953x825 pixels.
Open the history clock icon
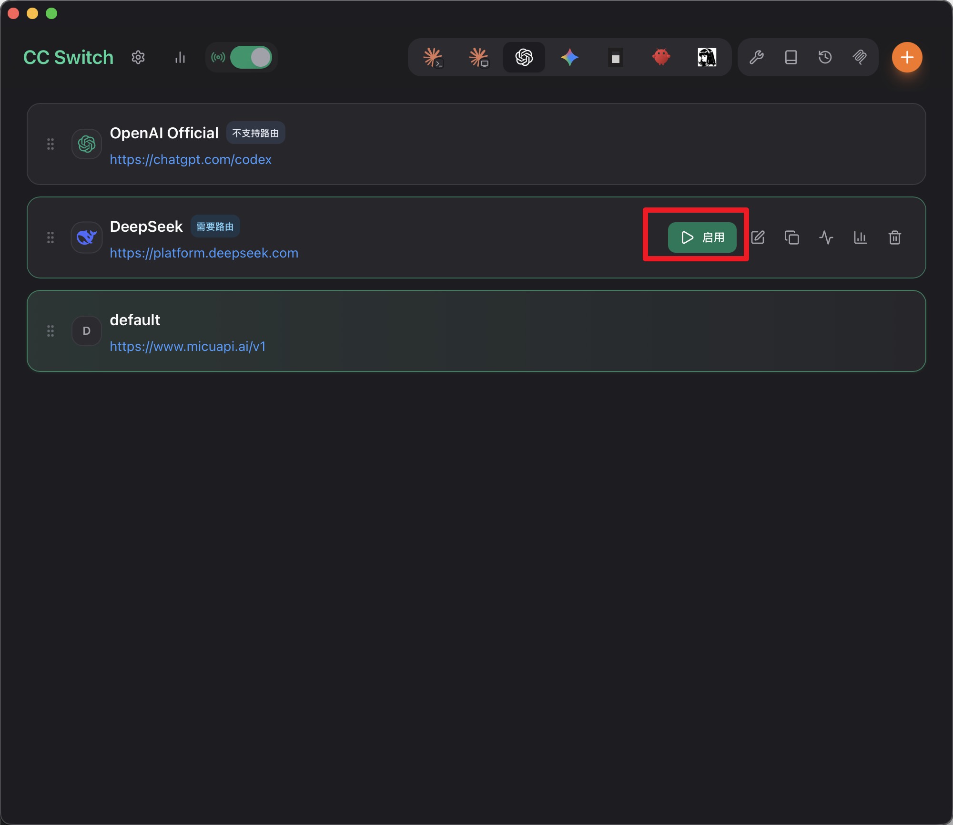tap(825, 57)
